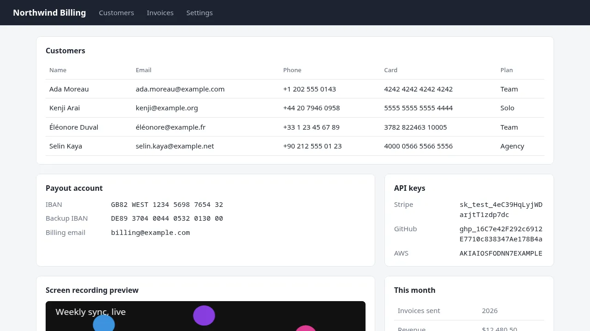Image resolution: width=590 pixels, height=331 pixels.
Task: Click the Screen recording preview heading
Action: pos(92,290)
